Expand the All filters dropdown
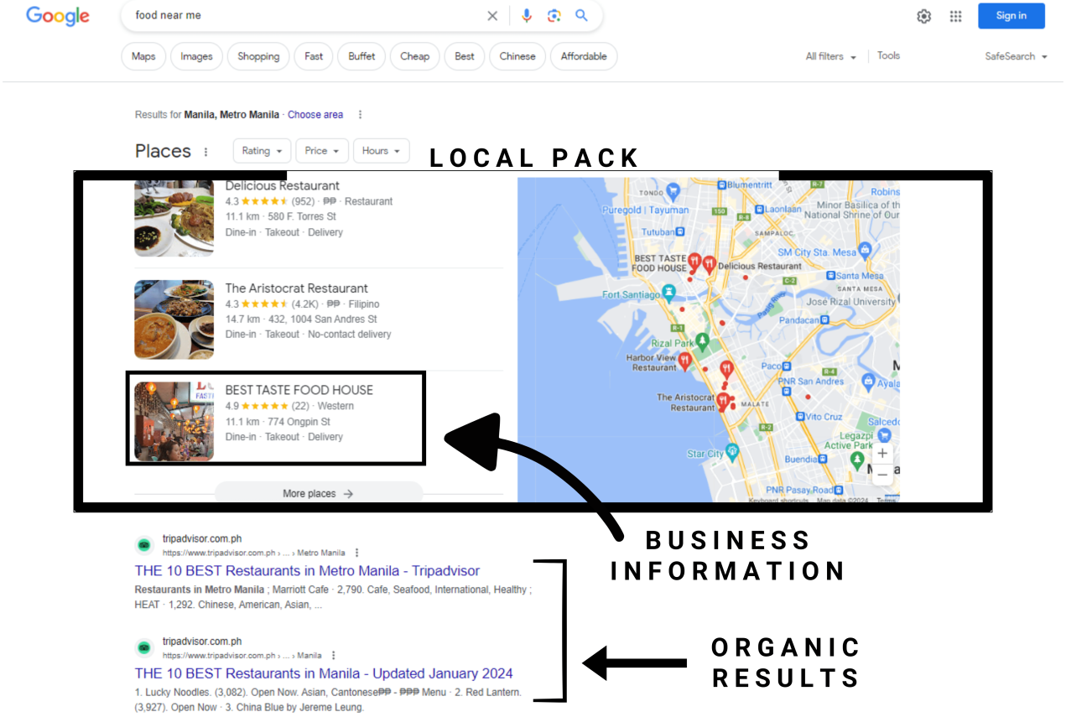The image size is (1066, 717). 829,56
